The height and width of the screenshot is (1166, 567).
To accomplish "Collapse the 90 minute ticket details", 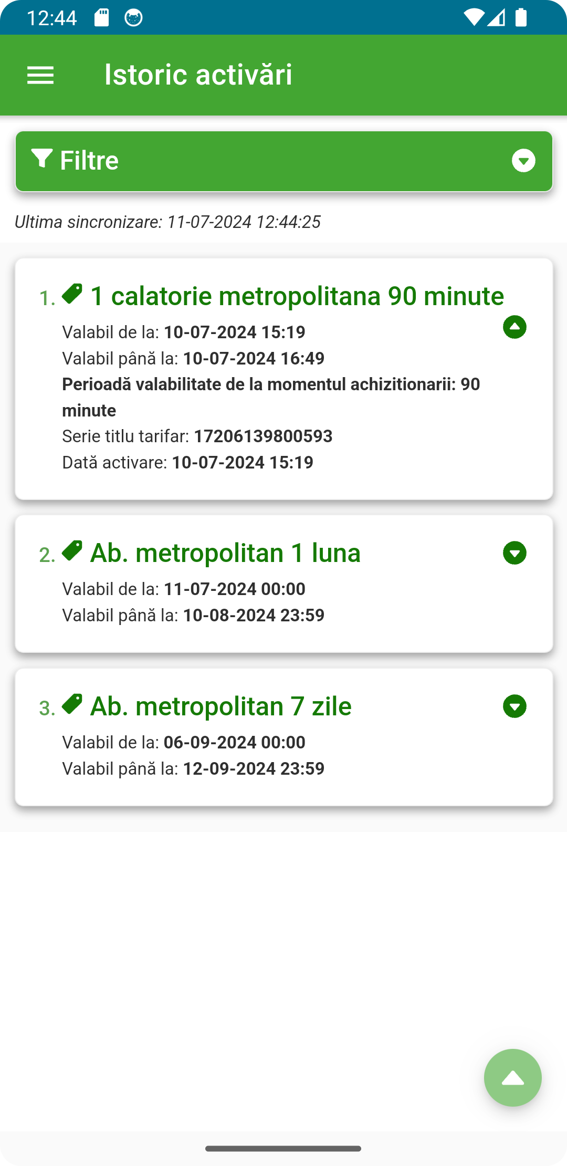I will 514,327.
